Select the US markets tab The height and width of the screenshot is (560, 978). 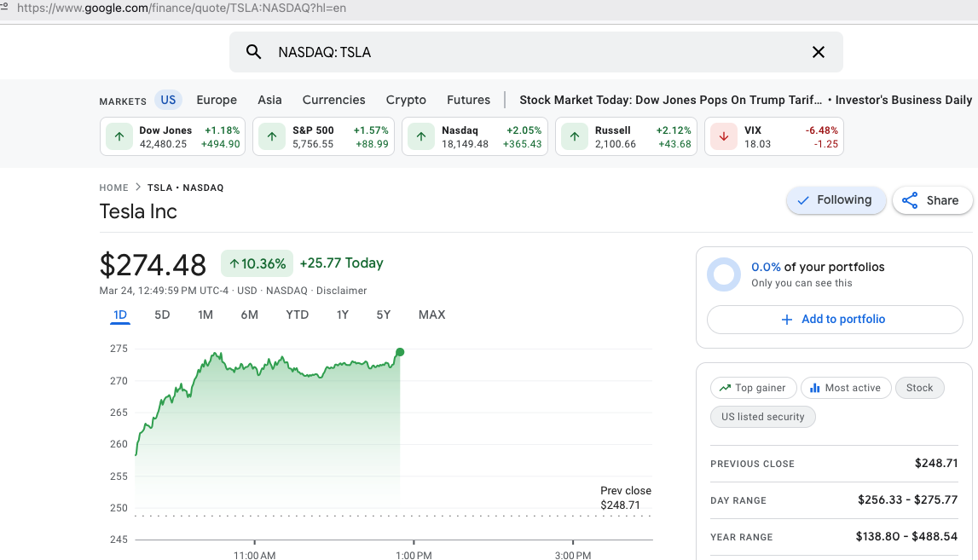(x=169, y=100)
